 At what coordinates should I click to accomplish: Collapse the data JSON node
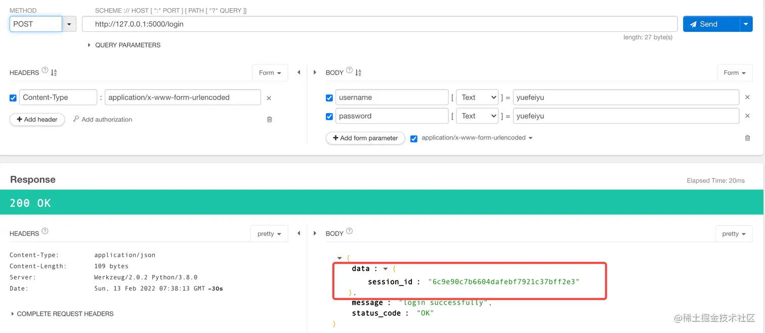click(x=386, y=269)
